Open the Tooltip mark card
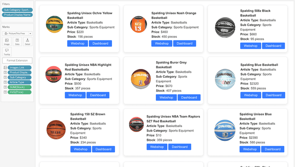This screenshot has width=295, height=167. pos(7,52)
